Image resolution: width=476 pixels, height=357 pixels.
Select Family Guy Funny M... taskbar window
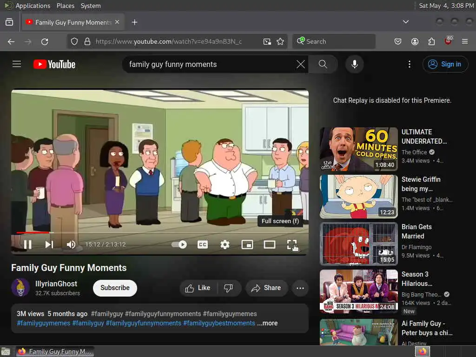click(x=55, y=351)
